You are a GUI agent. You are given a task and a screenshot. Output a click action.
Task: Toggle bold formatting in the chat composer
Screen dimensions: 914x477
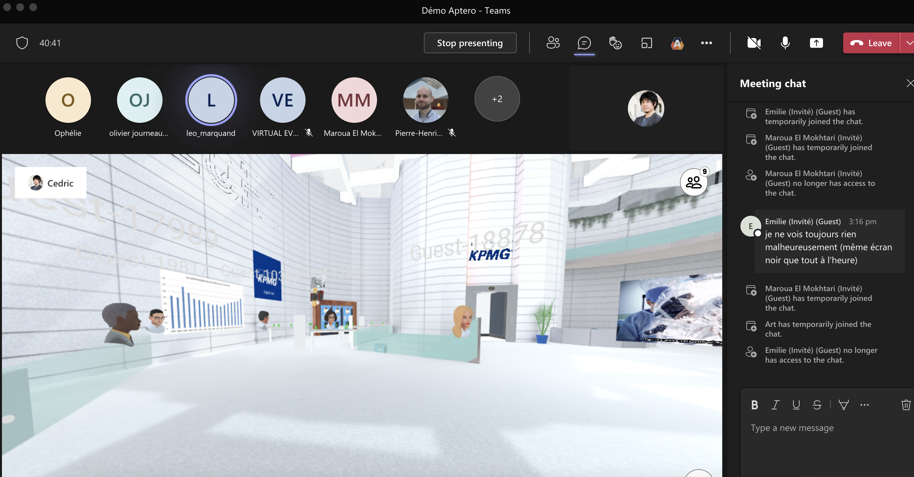click(x=754, y=405)
